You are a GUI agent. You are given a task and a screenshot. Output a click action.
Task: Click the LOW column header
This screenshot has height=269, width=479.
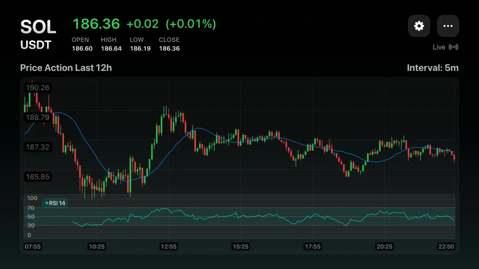(x=137, y=40)
